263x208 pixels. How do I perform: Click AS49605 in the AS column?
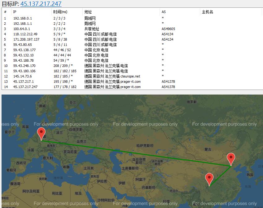[x=168, y=29]
